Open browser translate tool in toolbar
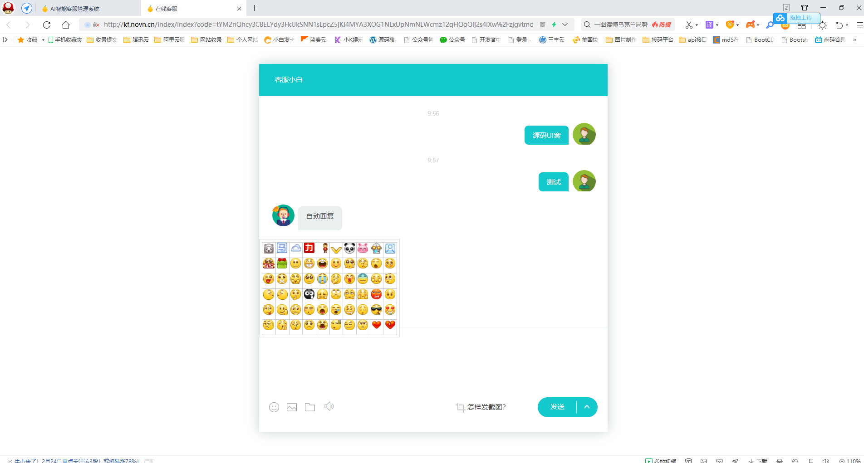The image size is (864, 463). 709,24
